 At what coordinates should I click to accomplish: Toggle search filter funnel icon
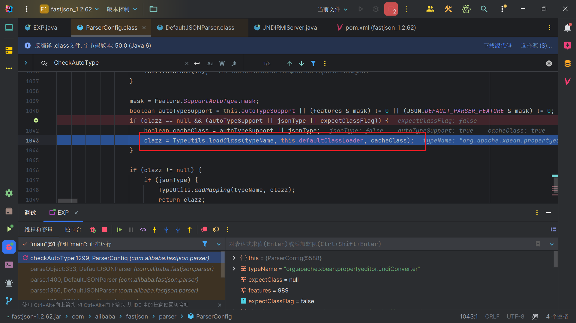[313, 63]
